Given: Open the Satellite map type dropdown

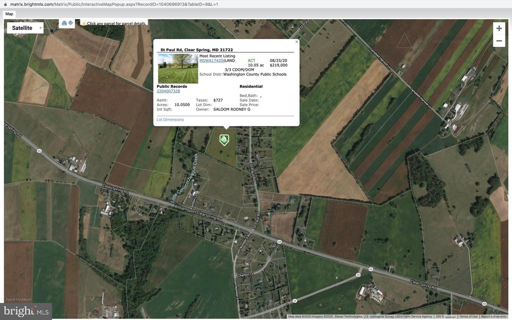Looking at the screenshot, I should click(x=25, y=28).
